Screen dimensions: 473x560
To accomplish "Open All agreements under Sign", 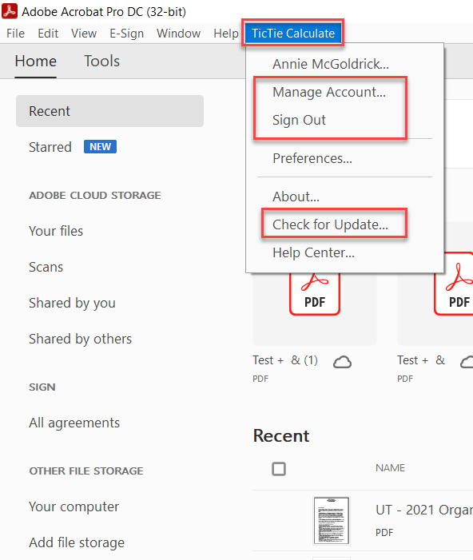I will [x=74, y=423].
